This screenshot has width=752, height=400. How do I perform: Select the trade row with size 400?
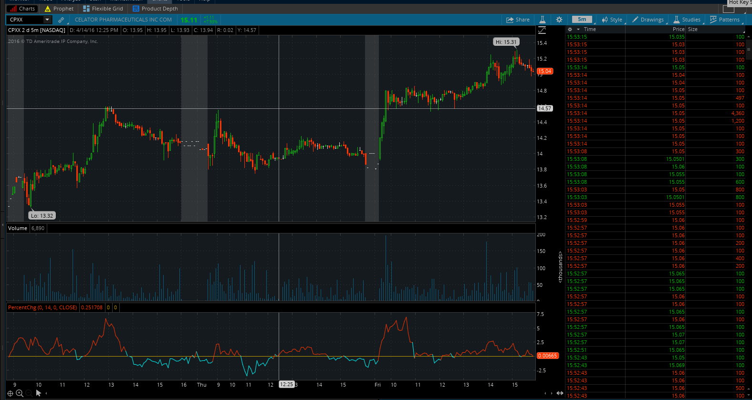pyautogui.click(x=656, y=258)
